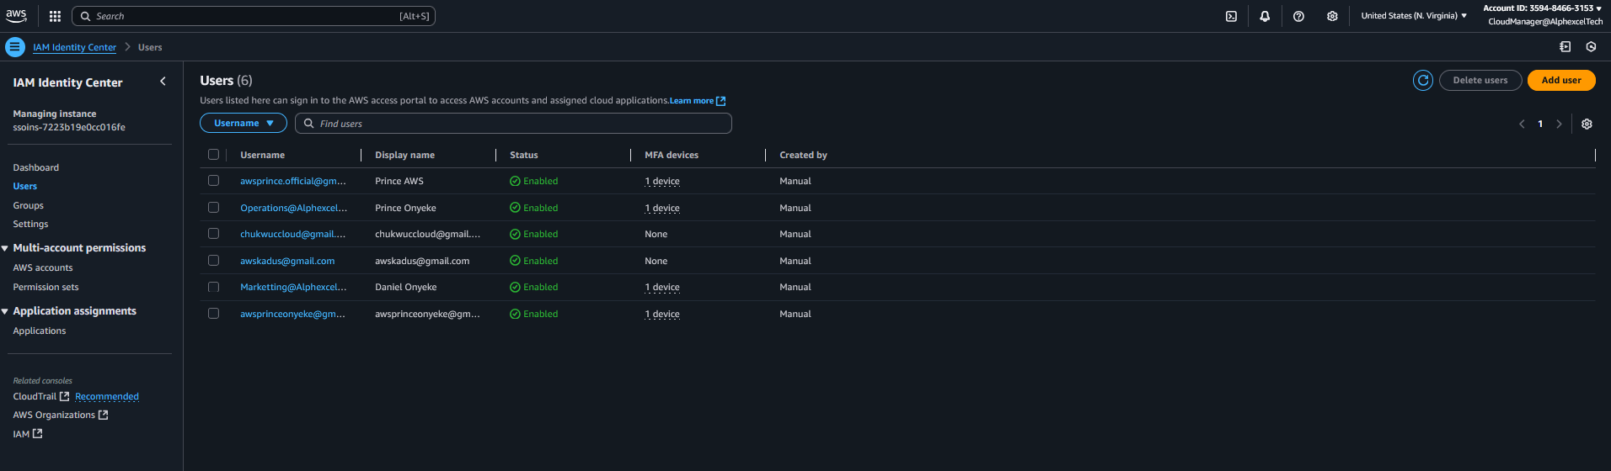Viewport: 1611px width, 471px height.
Task: Open AWS accounts in the sidebar
Action: click(43, 267)
